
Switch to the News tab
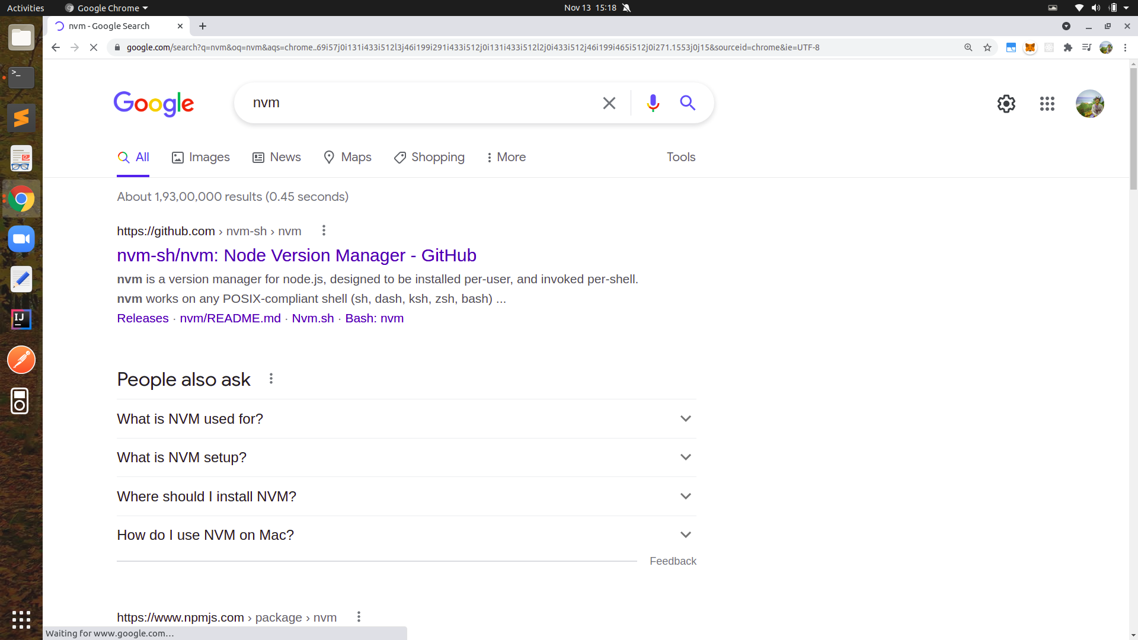(x=277, y=157)
